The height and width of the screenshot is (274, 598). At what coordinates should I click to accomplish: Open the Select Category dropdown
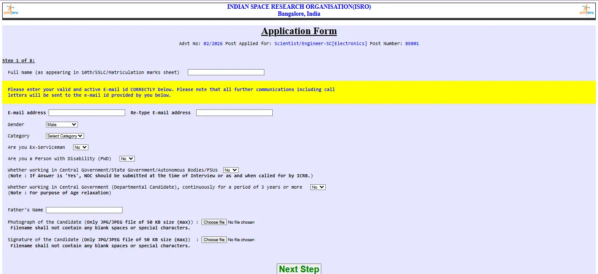coord(65,136)
